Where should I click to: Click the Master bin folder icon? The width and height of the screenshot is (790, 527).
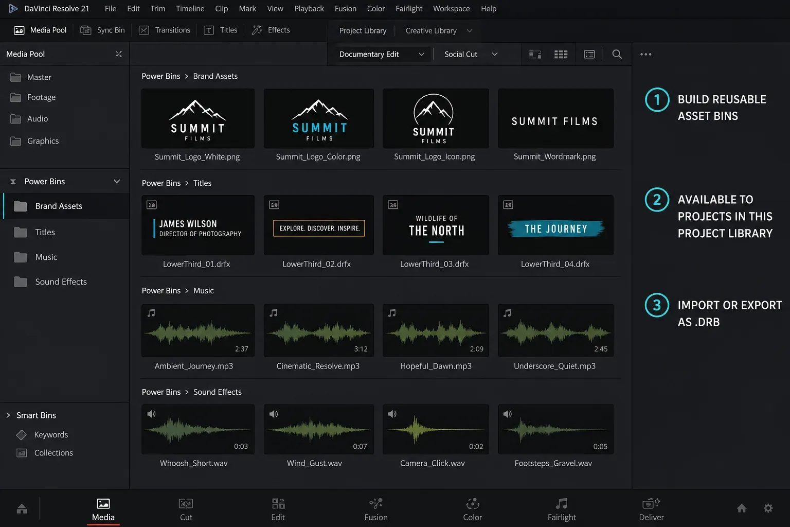16,77
